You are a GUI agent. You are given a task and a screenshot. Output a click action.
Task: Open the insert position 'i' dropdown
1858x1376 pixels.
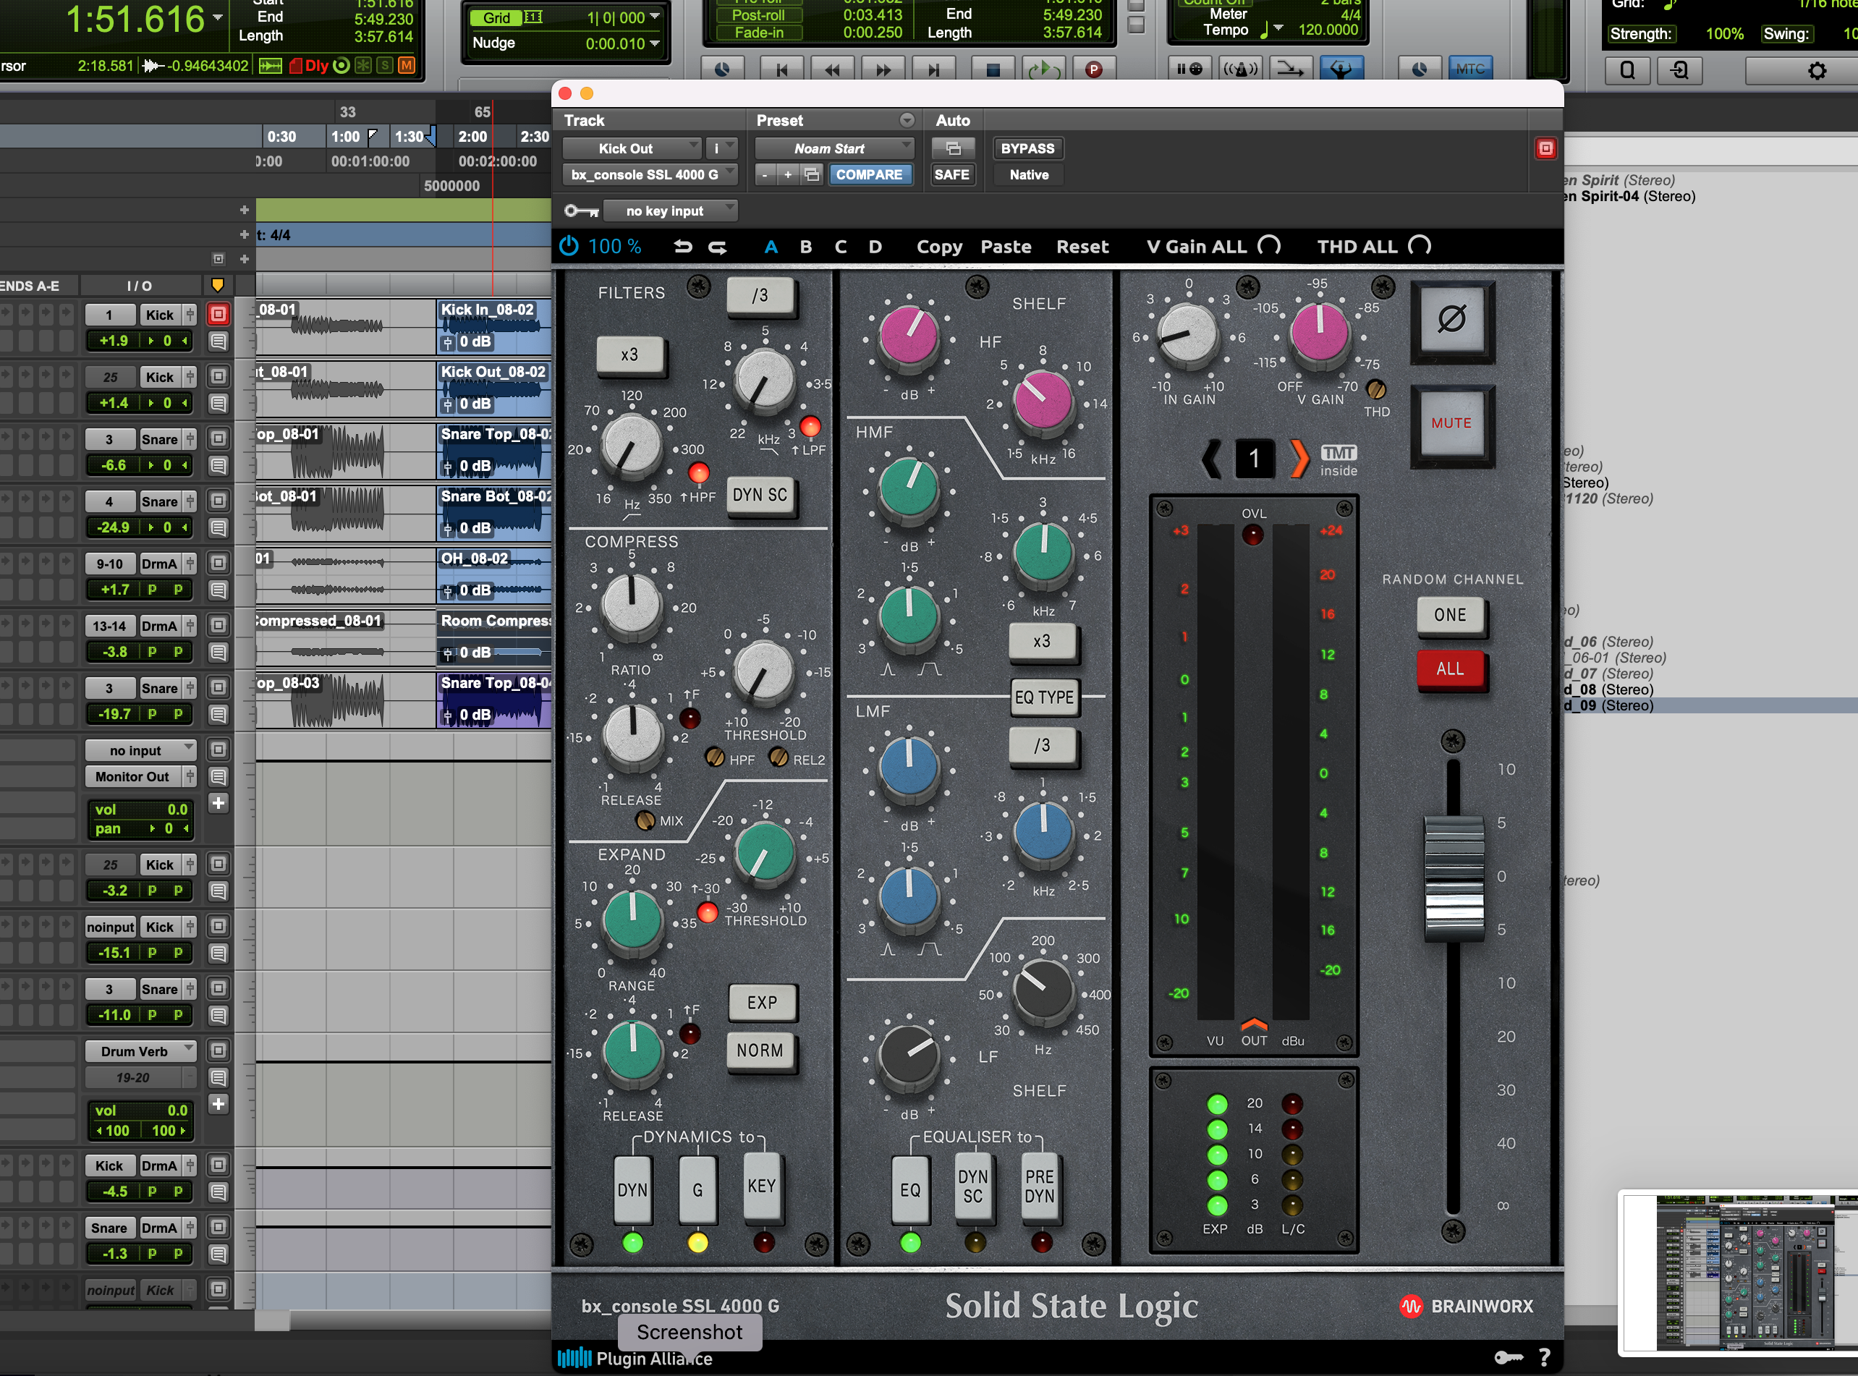pos(721,148)
